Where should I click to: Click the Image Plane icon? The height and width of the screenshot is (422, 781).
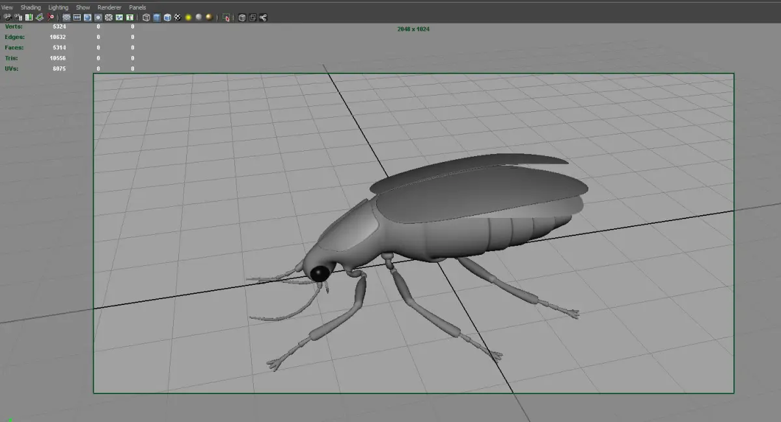[x=39, y=18]
